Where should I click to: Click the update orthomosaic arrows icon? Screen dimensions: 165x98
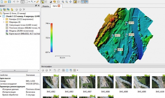point(58,2)
